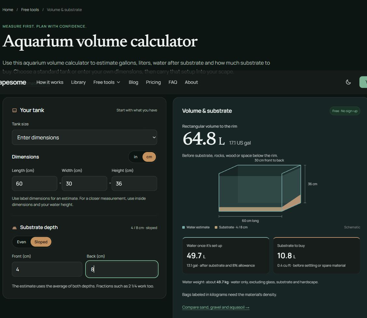Screen dimensions: 367x318
Task: Click the 10.8 L substrate value
Action: tap(287, 256)
